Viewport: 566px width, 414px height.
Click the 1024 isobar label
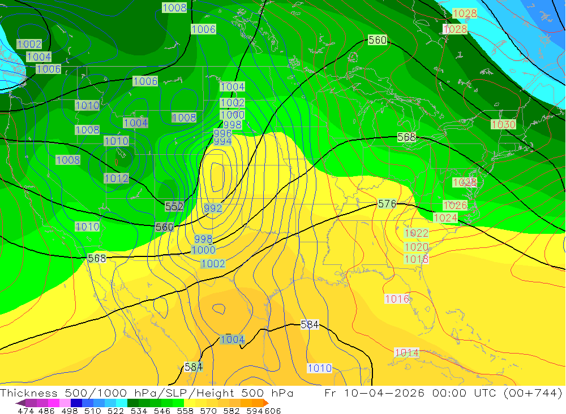pos(445,218)
